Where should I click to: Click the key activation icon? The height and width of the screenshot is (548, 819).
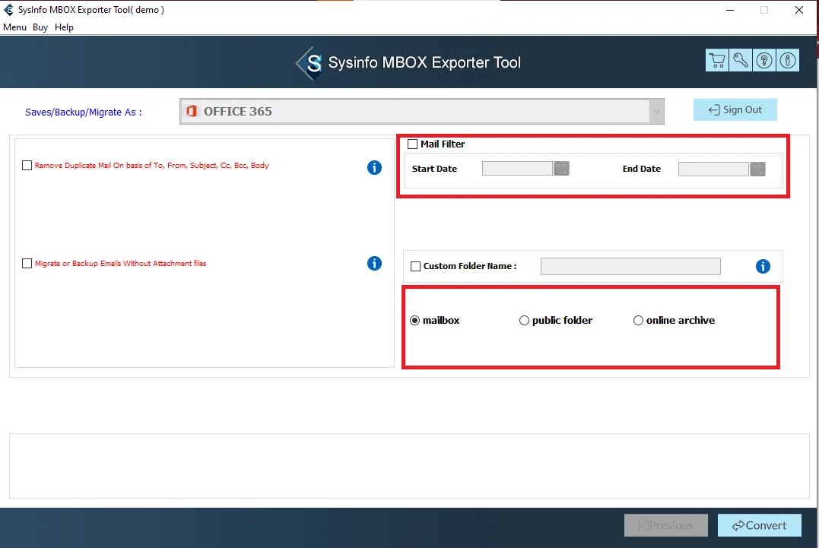tap(740, 61)
